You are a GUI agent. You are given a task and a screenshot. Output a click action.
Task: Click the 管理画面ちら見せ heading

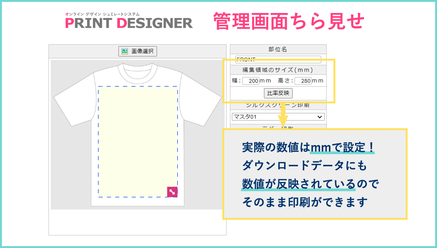289,21
